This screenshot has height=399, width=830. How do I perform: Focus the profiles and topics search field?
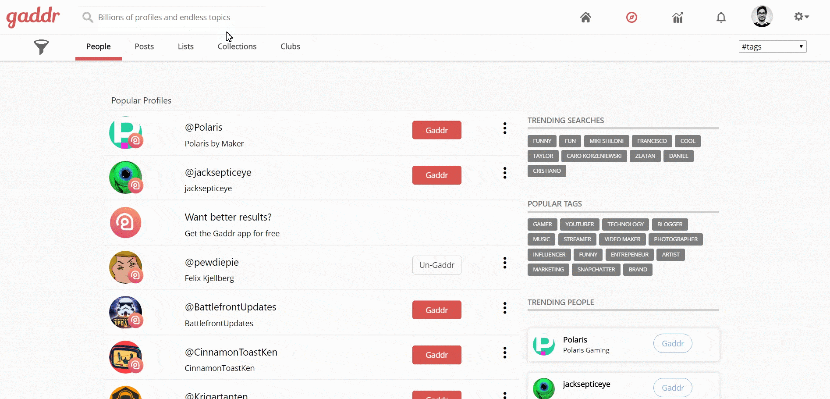tap(172, 17)
